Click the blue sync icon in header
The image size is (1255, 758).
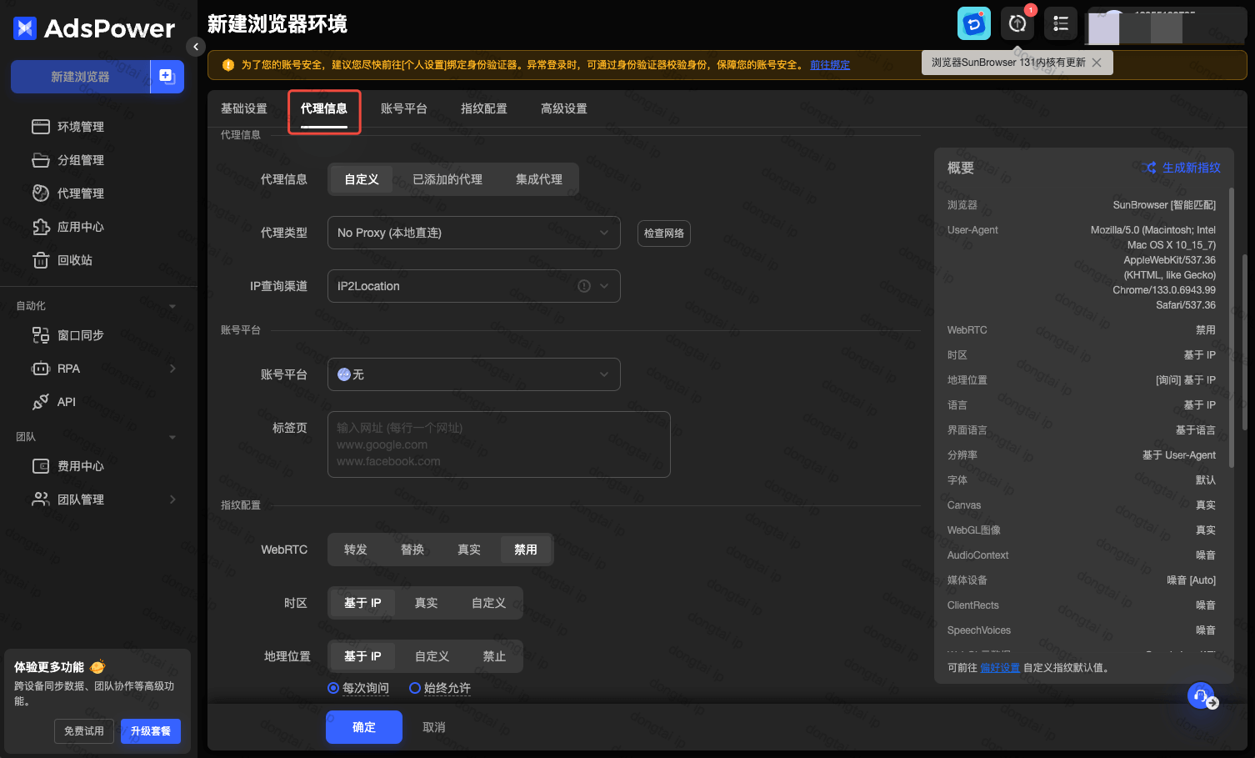pyautogui.click(x=973, y=23)
